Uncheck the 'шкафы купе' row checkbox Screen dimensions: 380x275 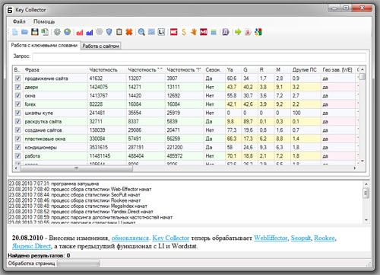tap(17, 113)
